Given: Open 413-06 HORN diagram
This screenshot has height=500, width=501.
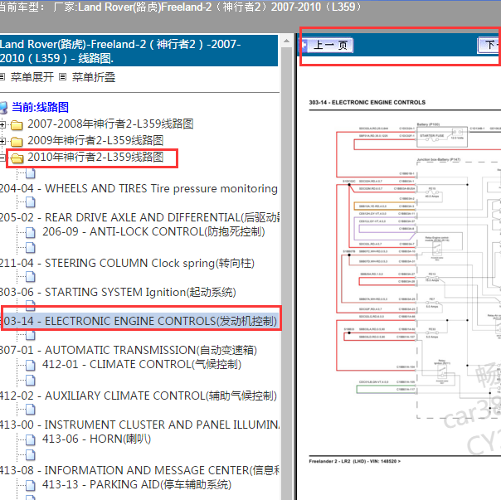Looking at the screenshot, I should 96,439.
